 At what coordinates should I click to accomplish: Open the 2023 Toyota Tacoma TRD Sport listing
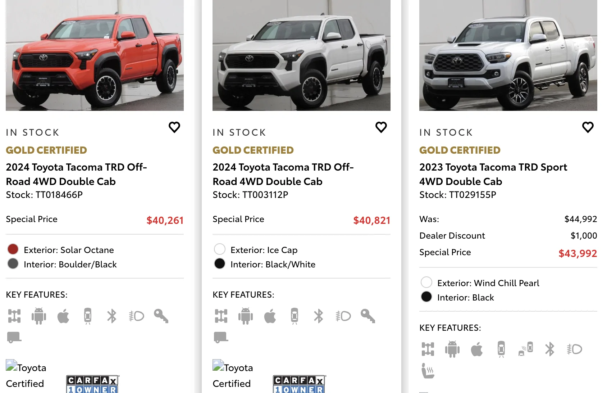[493, 174]
